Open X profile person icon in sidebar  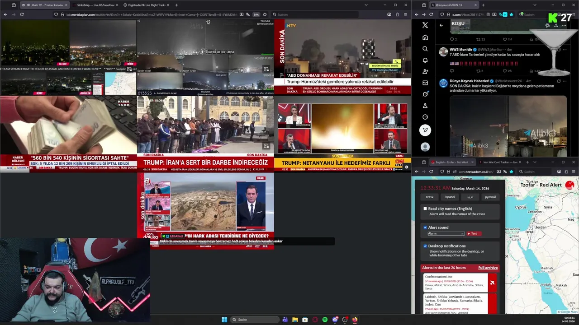click(x=425, y=106)
